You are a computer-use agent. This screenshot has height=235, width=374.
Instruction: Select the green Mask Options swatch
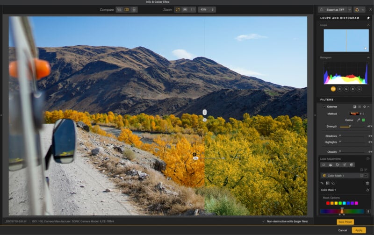click(340, 203)
